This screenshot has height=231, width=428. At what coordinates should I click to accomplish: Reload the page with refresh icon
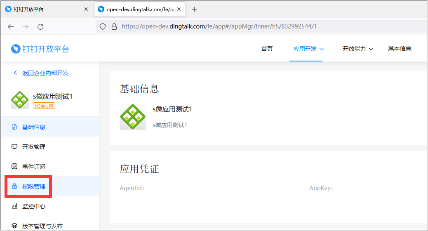point(40,26)
